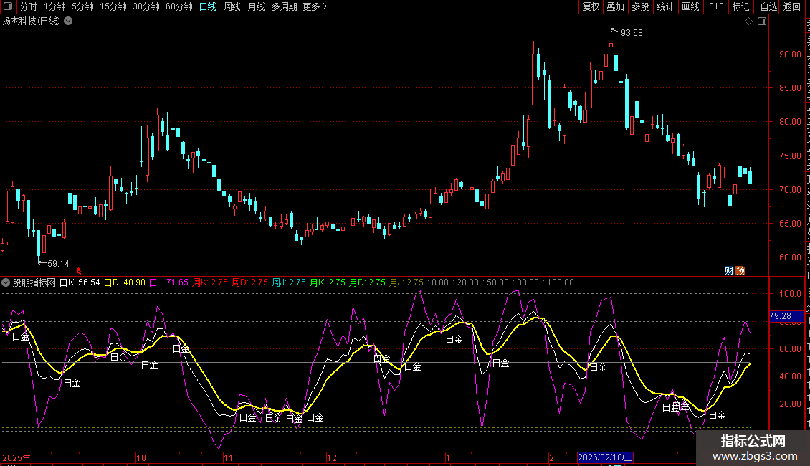The width and height of the screenshot is (810, 466).
Task: Toggle 叠加 overlay comparison
Action: (x=615, y=7)
